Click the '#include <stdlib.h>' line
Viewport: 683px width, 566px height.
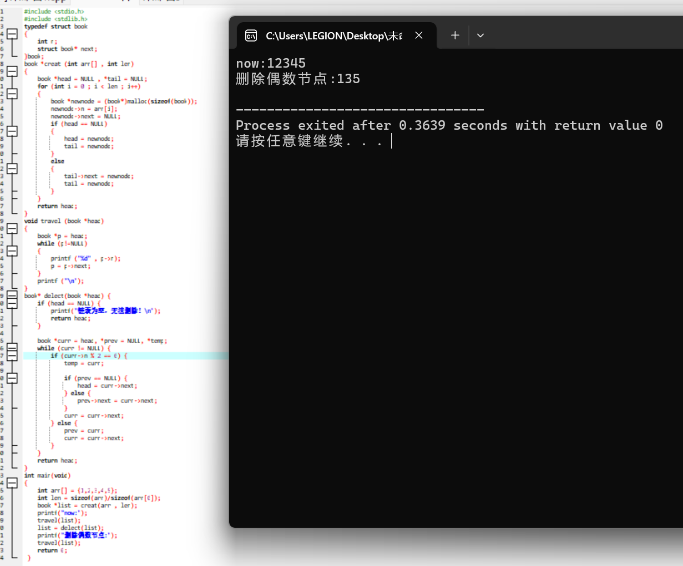point(55,19)
